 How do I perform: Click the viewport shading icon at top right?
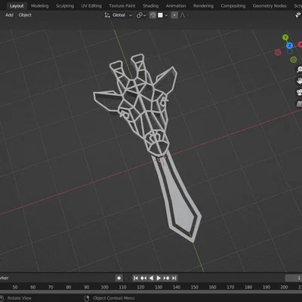point(298,15)
